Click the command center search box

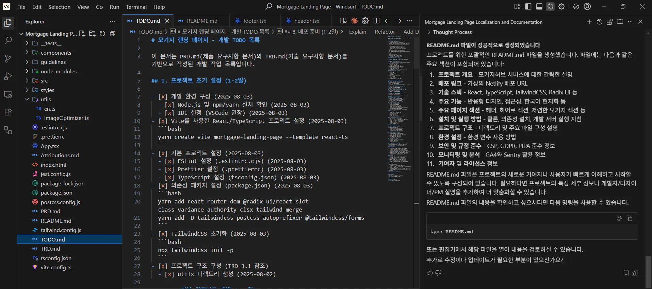pos(324,6)
